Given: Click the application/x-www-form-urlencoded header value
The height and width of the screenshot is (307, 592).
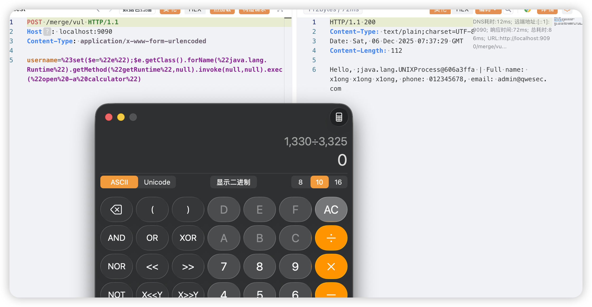Looking at the screenshot, I should [x=143, y=41].
